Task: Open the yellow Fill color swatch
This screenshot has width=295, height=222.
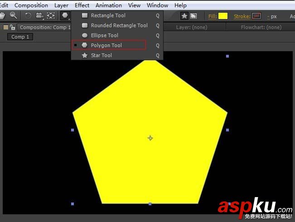Action: tap(223, 16)
